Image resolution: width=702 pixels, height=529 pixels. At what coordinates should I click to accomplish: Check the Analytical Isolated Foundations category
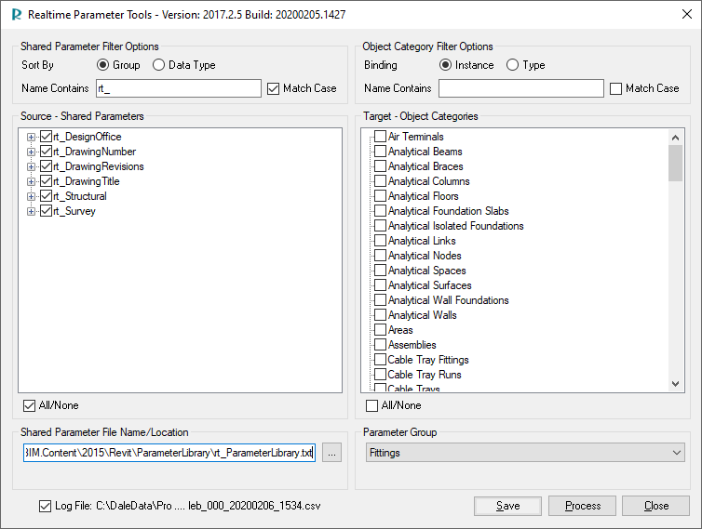pyautogui.click(x=380, y=226)
